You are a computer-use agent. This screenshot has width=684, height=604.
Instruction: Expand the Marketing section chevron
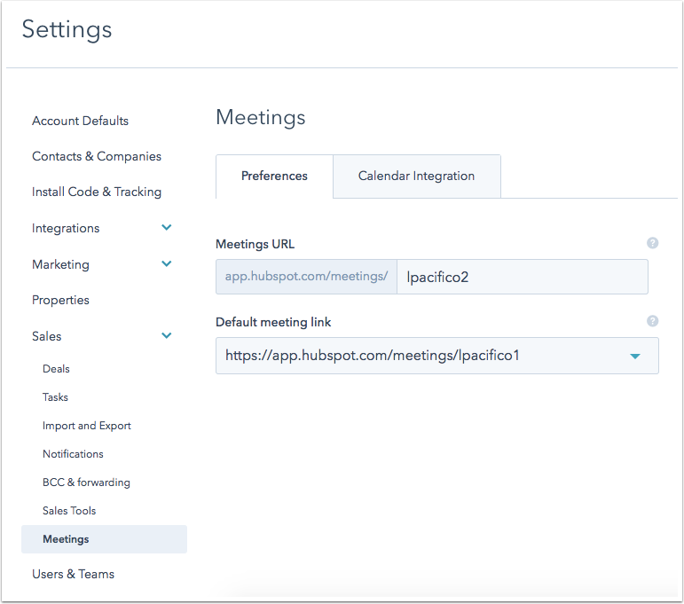pyautogui.click(x=166, y=263)
